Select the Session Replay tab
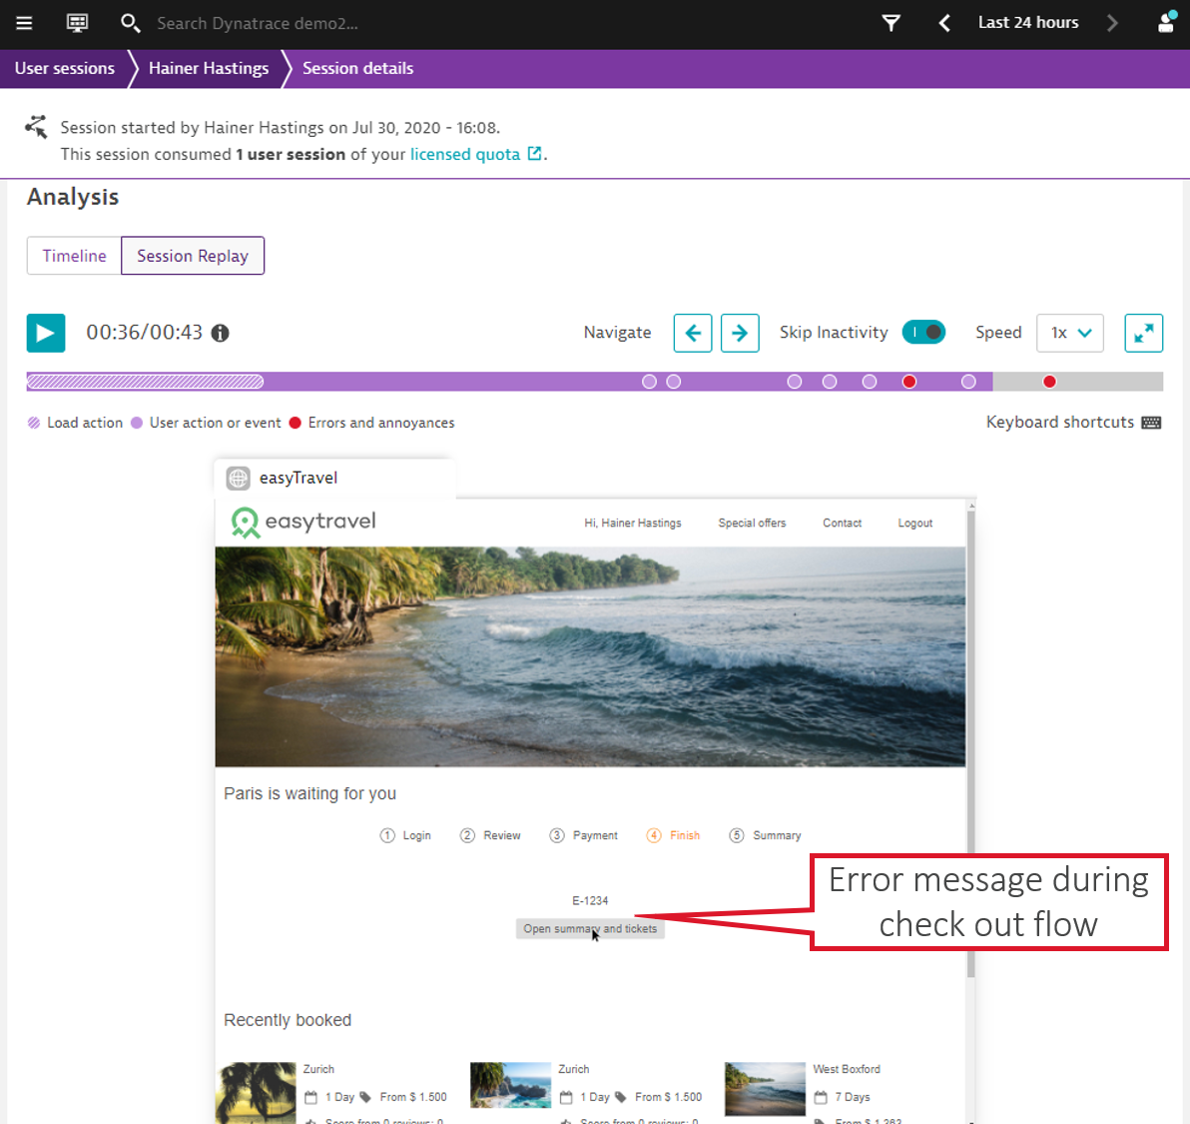 pos(193,256)
